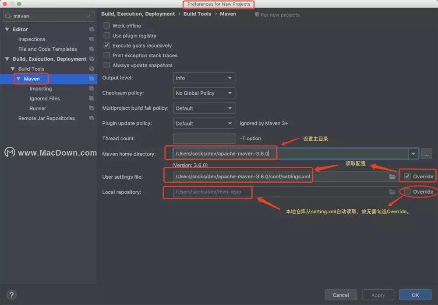Check Override for Local repository
The image size is (438, 305).
pos(407,191)
